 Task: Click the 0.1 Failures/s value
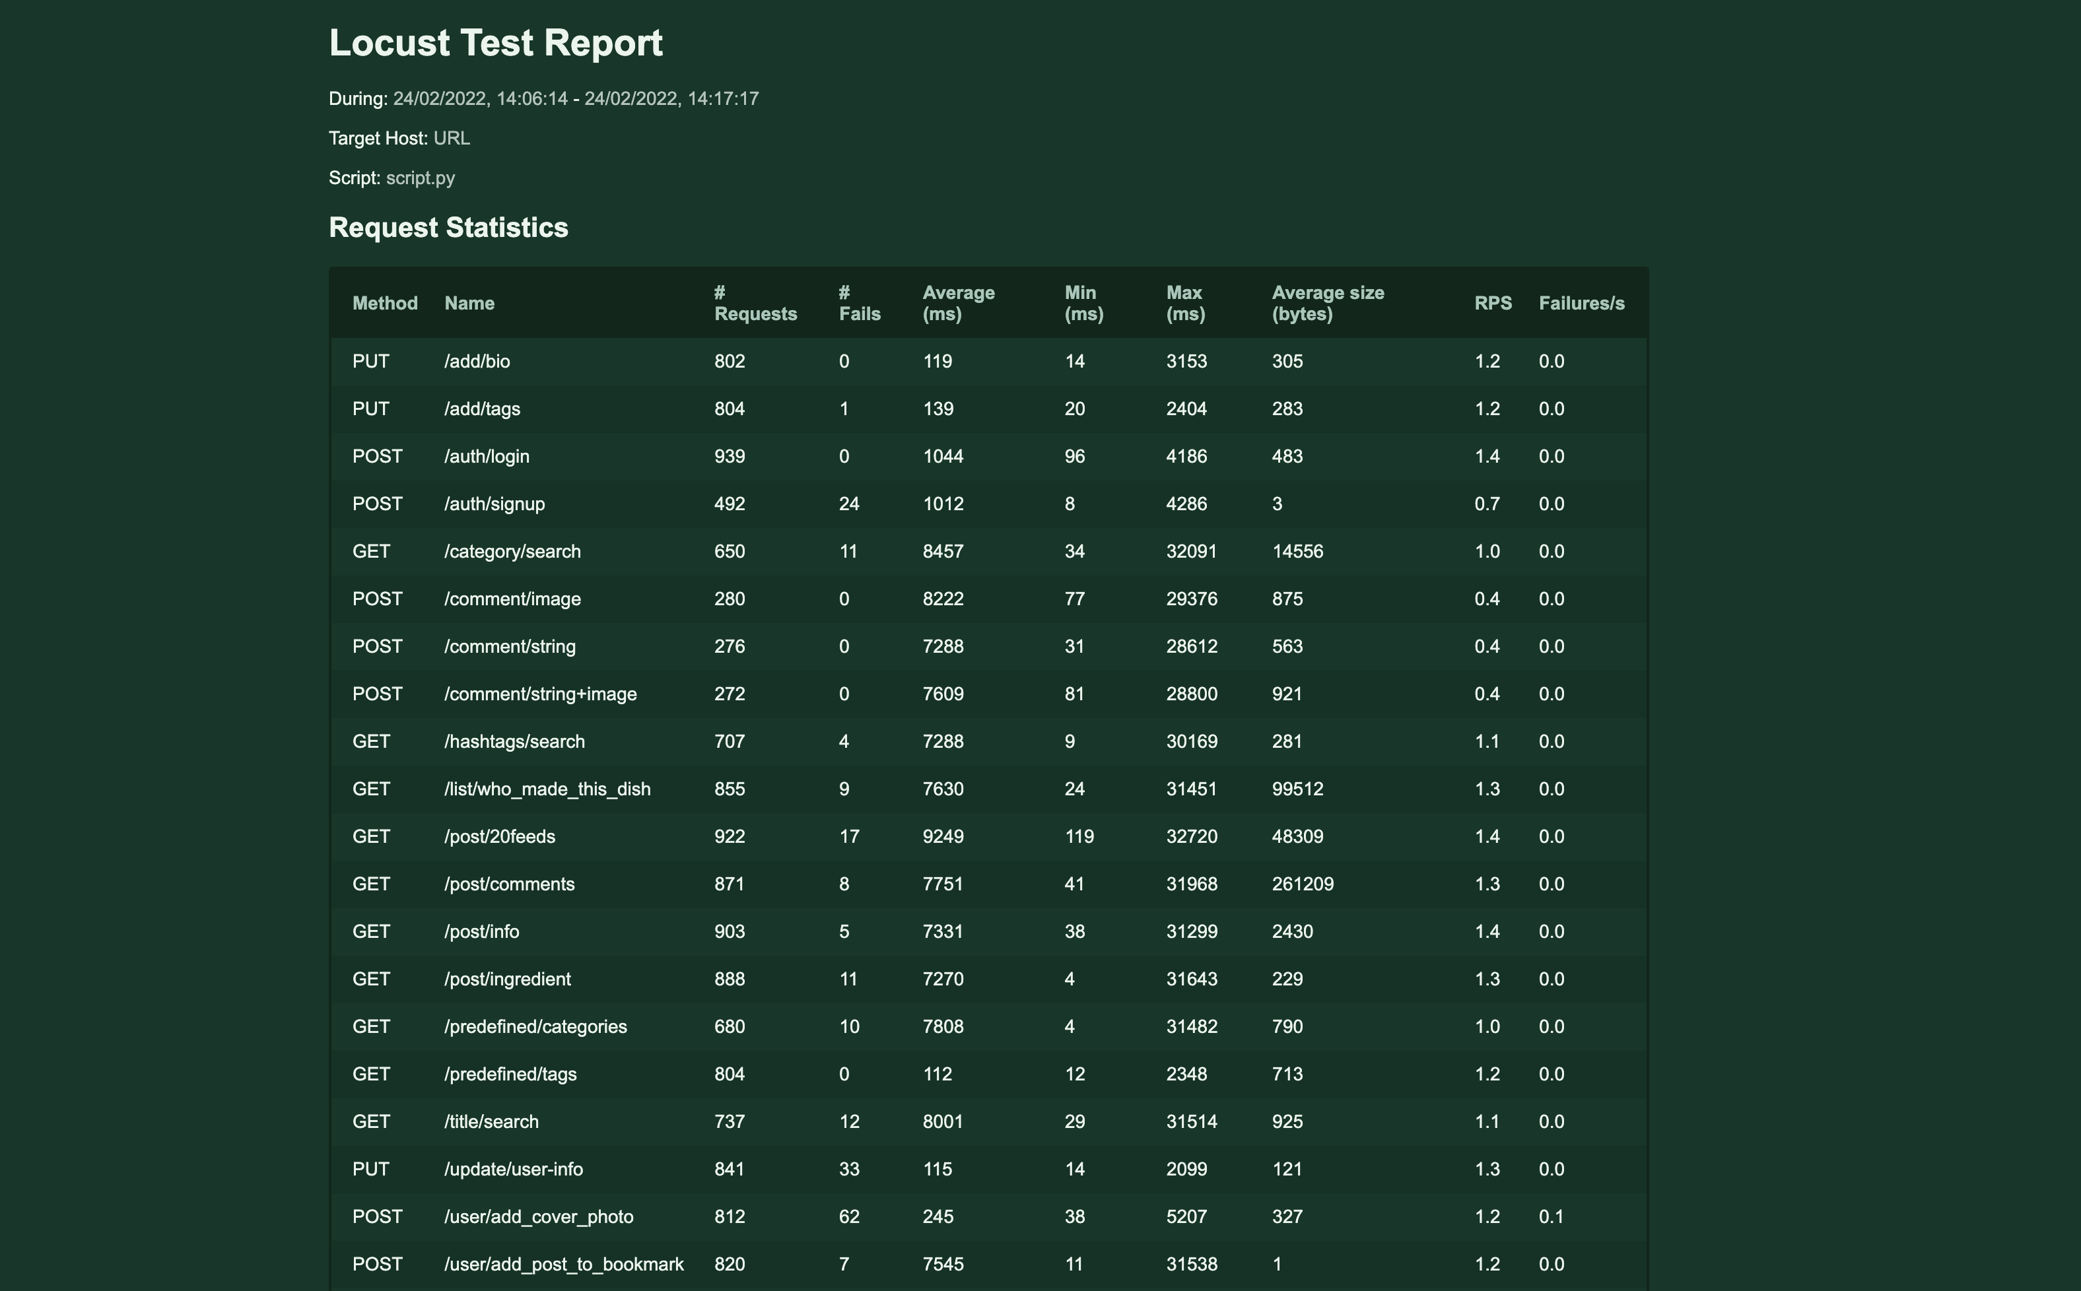[x=1552, y=1216]
